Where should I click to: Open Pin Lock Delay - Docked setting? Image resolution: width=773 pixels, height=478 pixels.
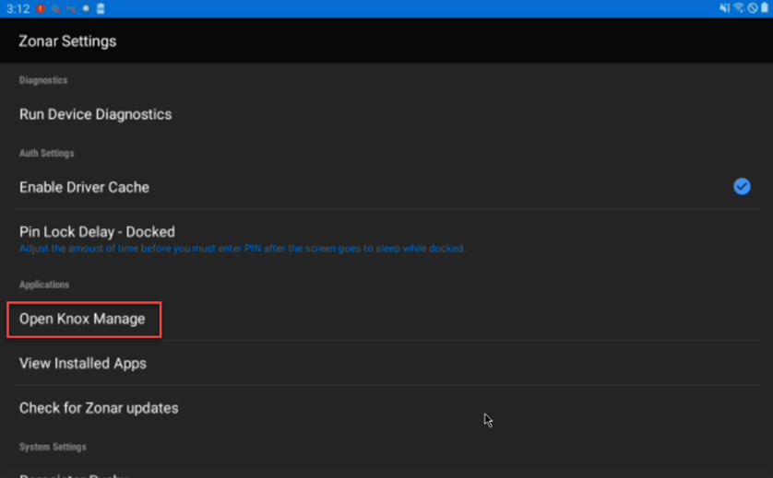[x=386, y=239]
